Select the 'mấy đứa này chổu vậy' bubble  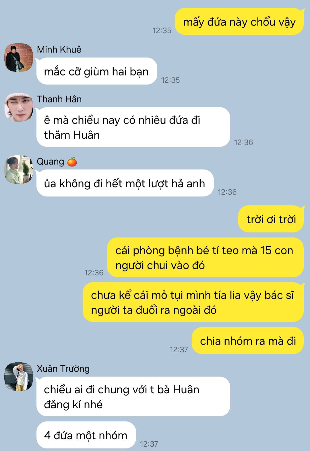pos(239,22)
